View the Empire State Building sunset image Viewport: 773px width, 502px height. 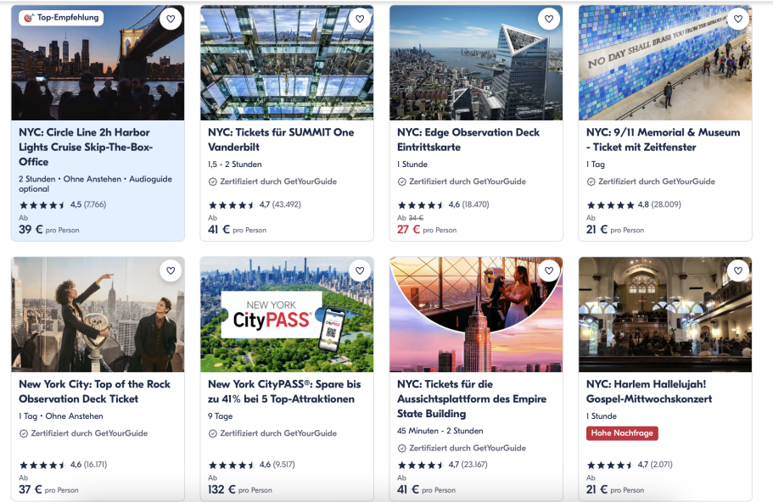point(476,315)
